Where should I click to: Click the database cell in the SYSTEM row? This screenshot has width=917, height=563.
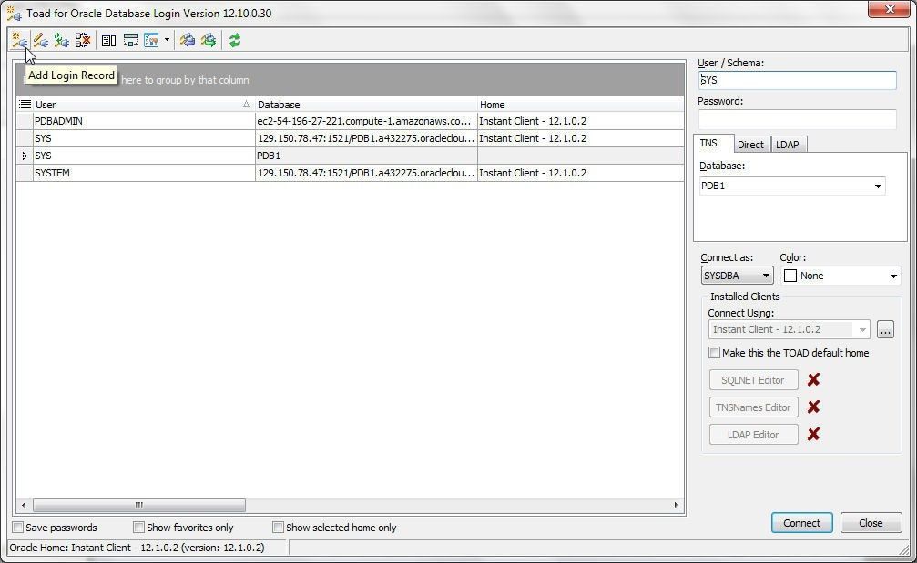366,173
